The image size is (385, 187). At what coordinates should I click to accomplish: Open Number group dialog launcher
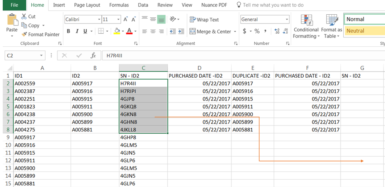(x=288, y=44)
